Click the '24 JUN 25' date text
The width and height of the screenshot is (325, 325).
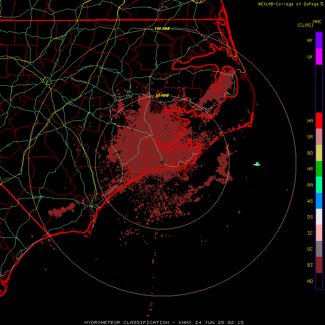click(x=210, y=322)
